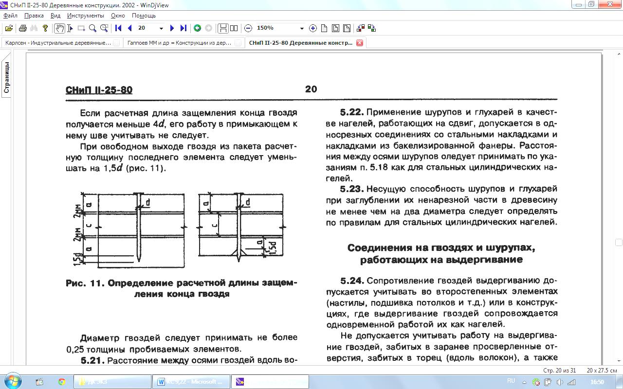Screen dimensions: 623x389
Task: Rotate page left icon
Action: tap(361, 28)
